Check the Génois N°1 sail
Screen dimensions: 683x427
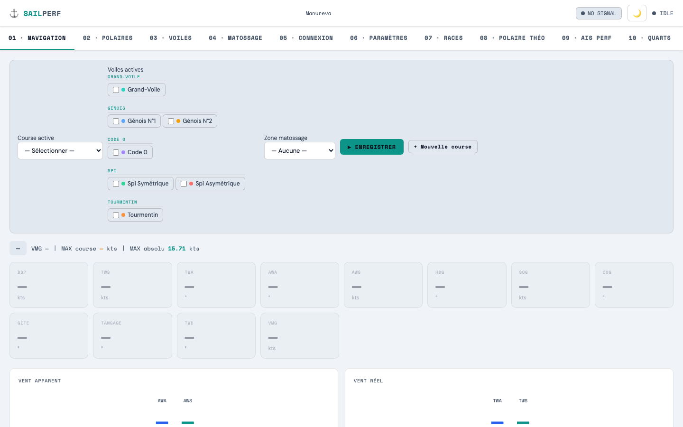click(x=116, y=121)
